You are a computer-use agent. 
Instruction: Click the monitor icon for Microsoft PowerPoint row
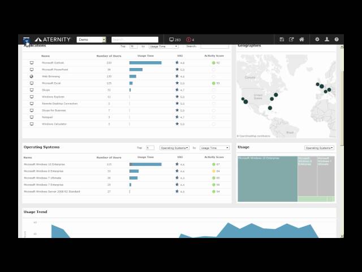pyautogui.click(x=32, y=69)
